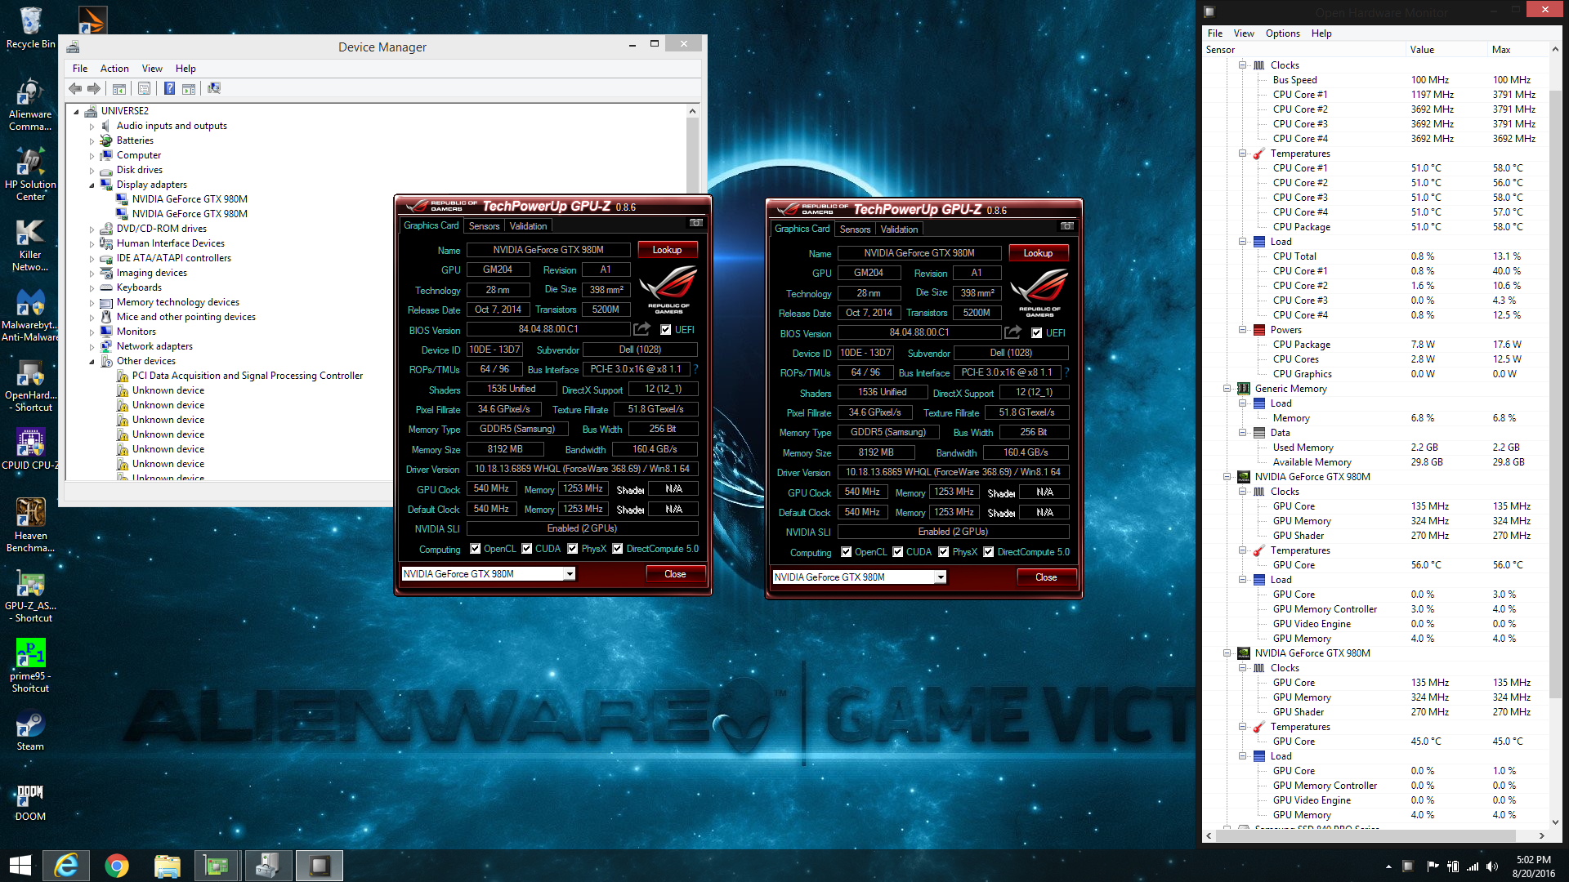Switch to Validation tab in right GPU-Z window
The image size is (1569, 882).
tap(899, 229)
